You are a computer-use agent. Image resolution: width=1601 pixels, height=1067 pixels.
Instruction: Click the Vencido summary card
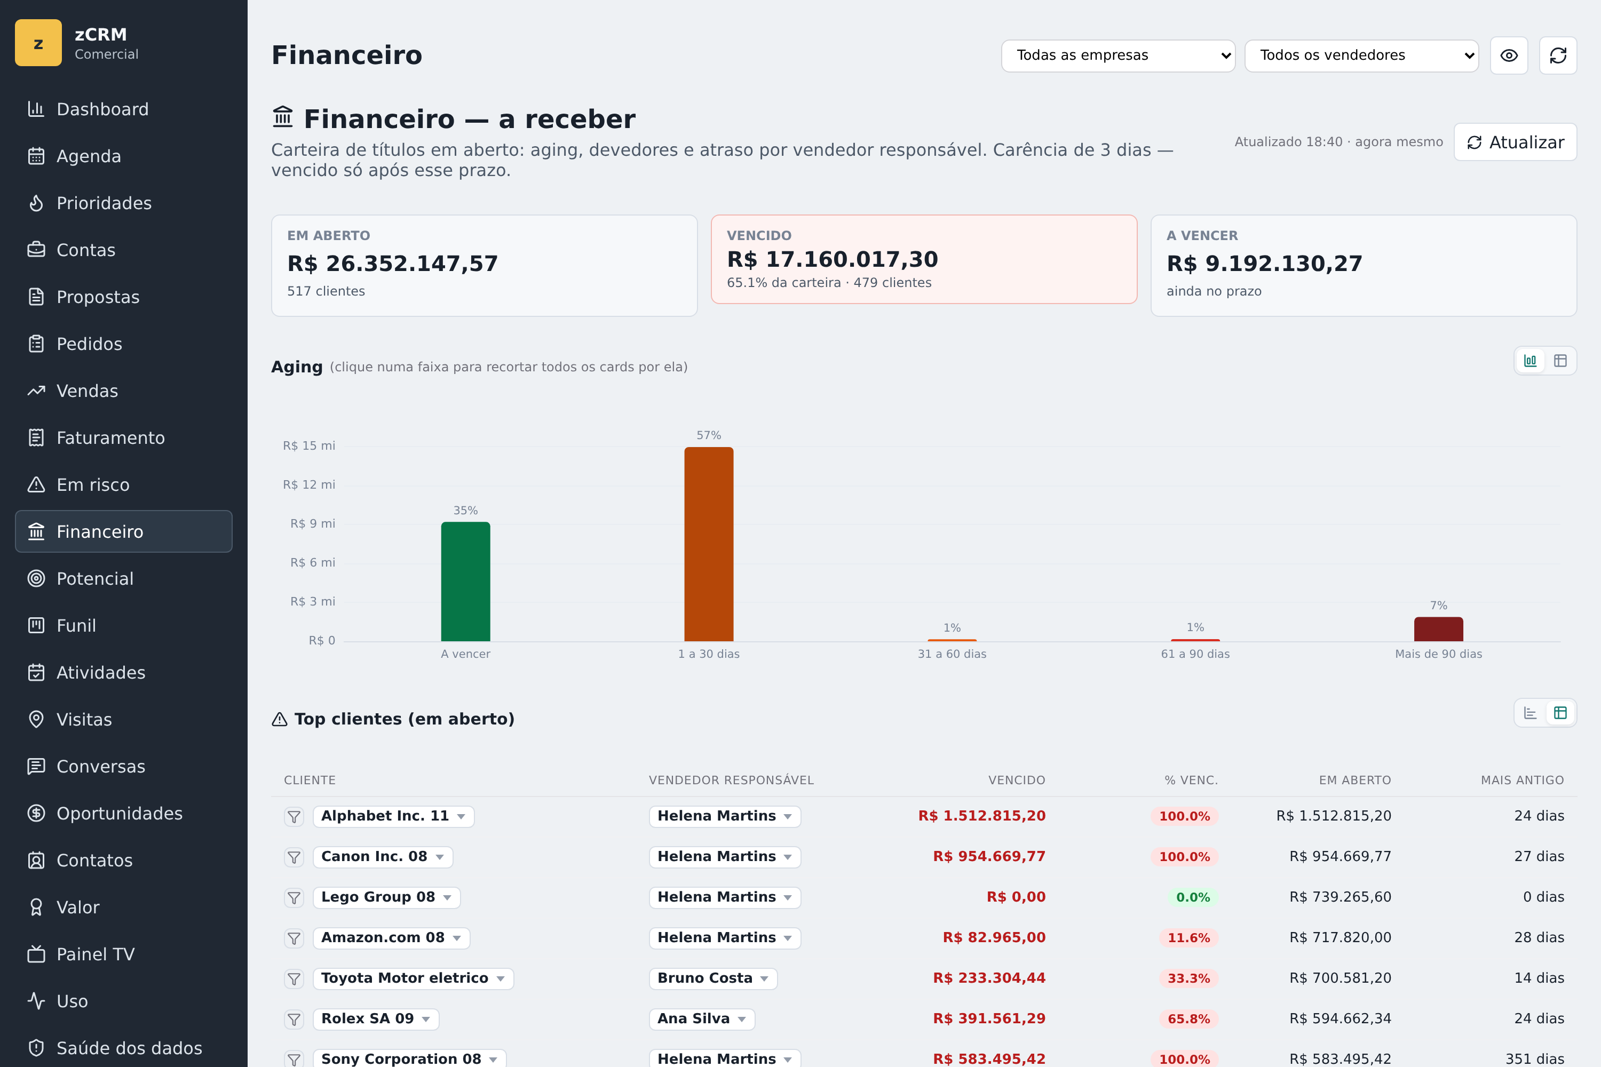(924, 259)
